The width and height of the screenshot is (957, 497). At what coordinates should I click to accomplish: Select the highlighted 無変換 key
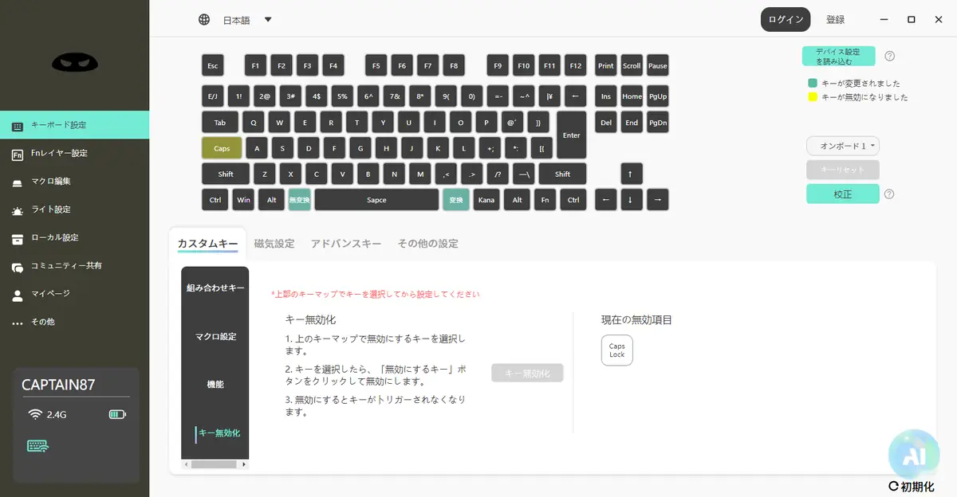click(299, 200)
